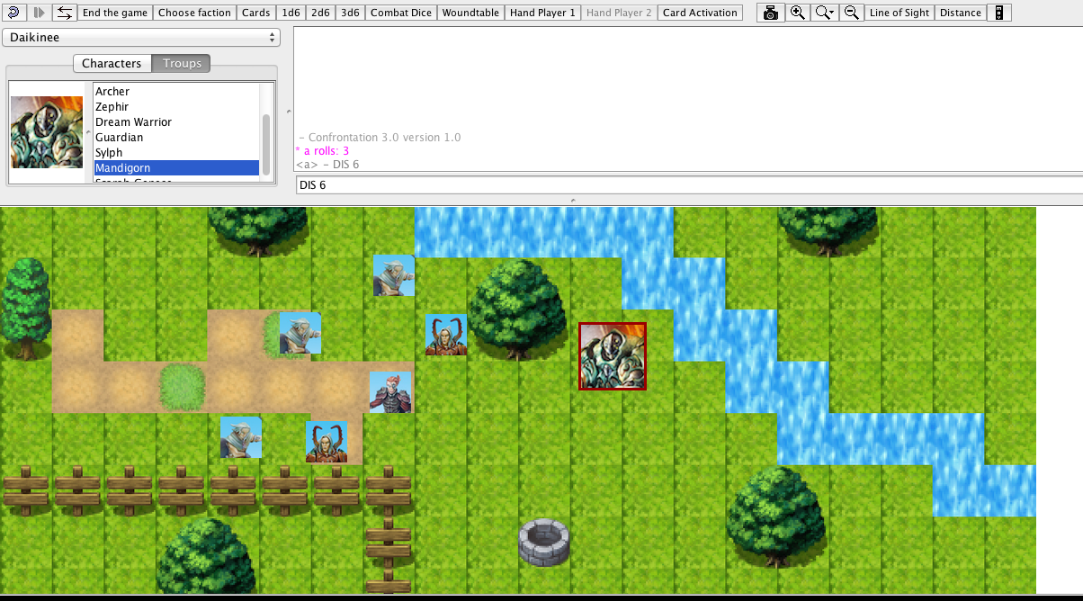The image size is (1083, 601).
Task: Roll 2d6 dice
Action: coord(319,13)
